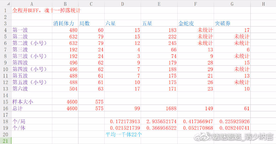Viewport: 276px width, 144px height.
Task: Select row 16 header
Action: 5,108
